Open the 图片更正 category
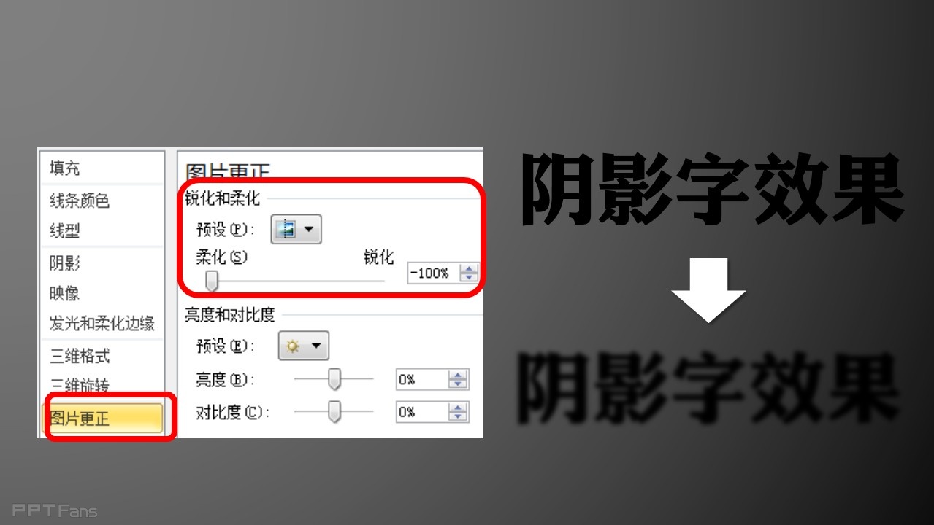Screen dimensions: 934x525 tap(102, 418)
